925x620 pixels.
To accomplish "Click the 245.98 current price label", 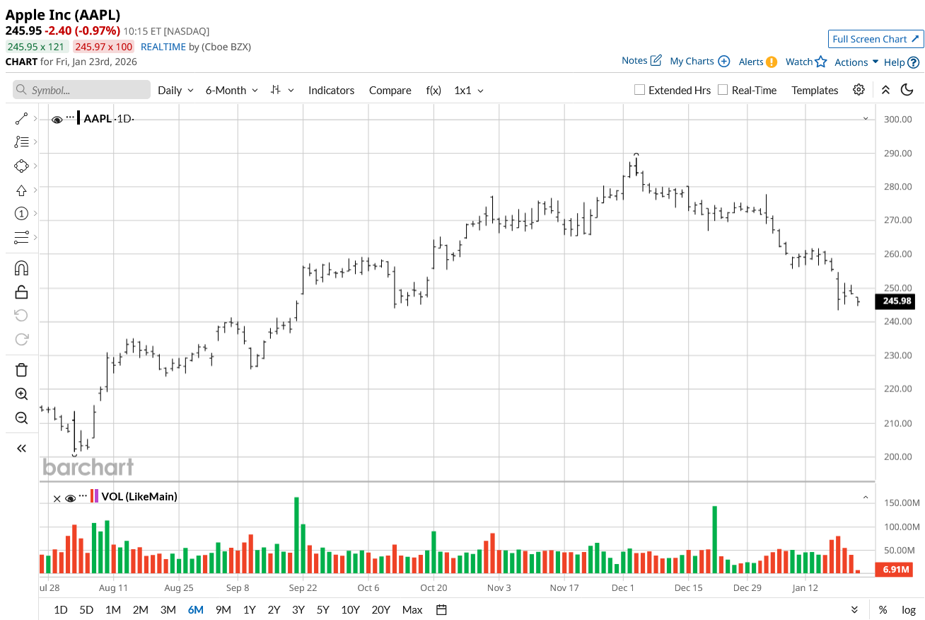I will tap(896, 301).
